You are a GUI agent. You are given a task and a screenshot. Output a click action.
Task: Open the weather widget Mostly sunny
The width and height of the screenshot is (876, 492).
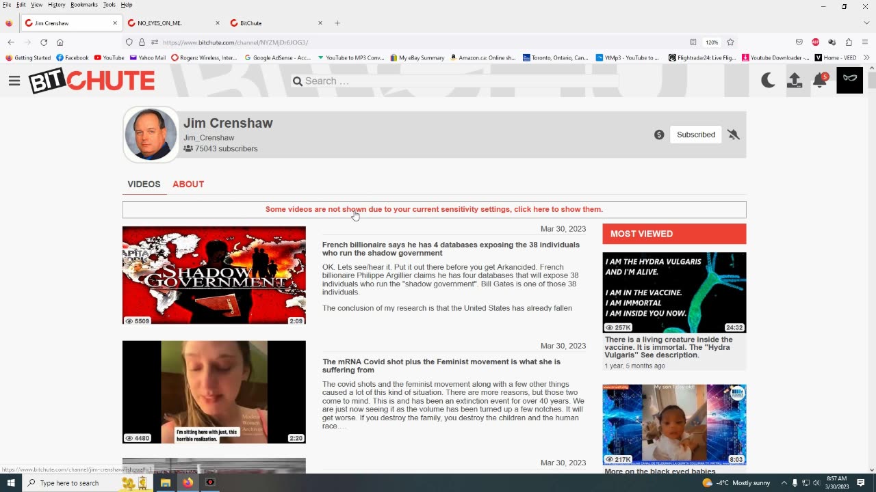coord(736,482)
